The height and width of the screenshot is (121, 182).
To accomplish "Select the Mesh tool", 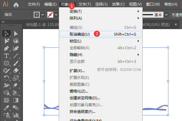I will [x=6, y=100].
